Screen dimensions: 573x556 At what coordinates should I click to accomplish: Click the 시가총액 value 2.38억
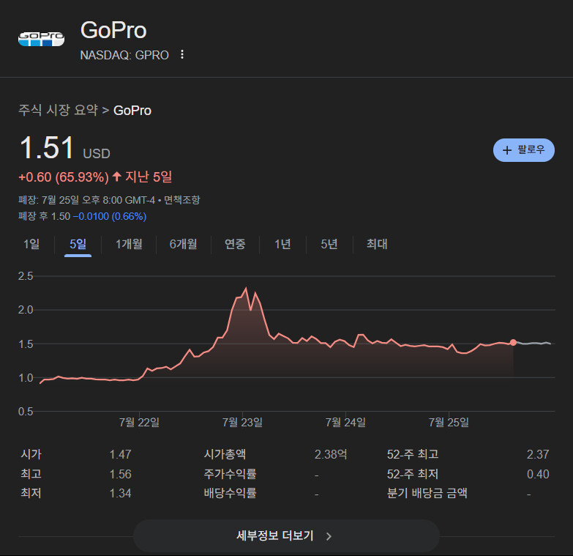(x=331, y=454)
